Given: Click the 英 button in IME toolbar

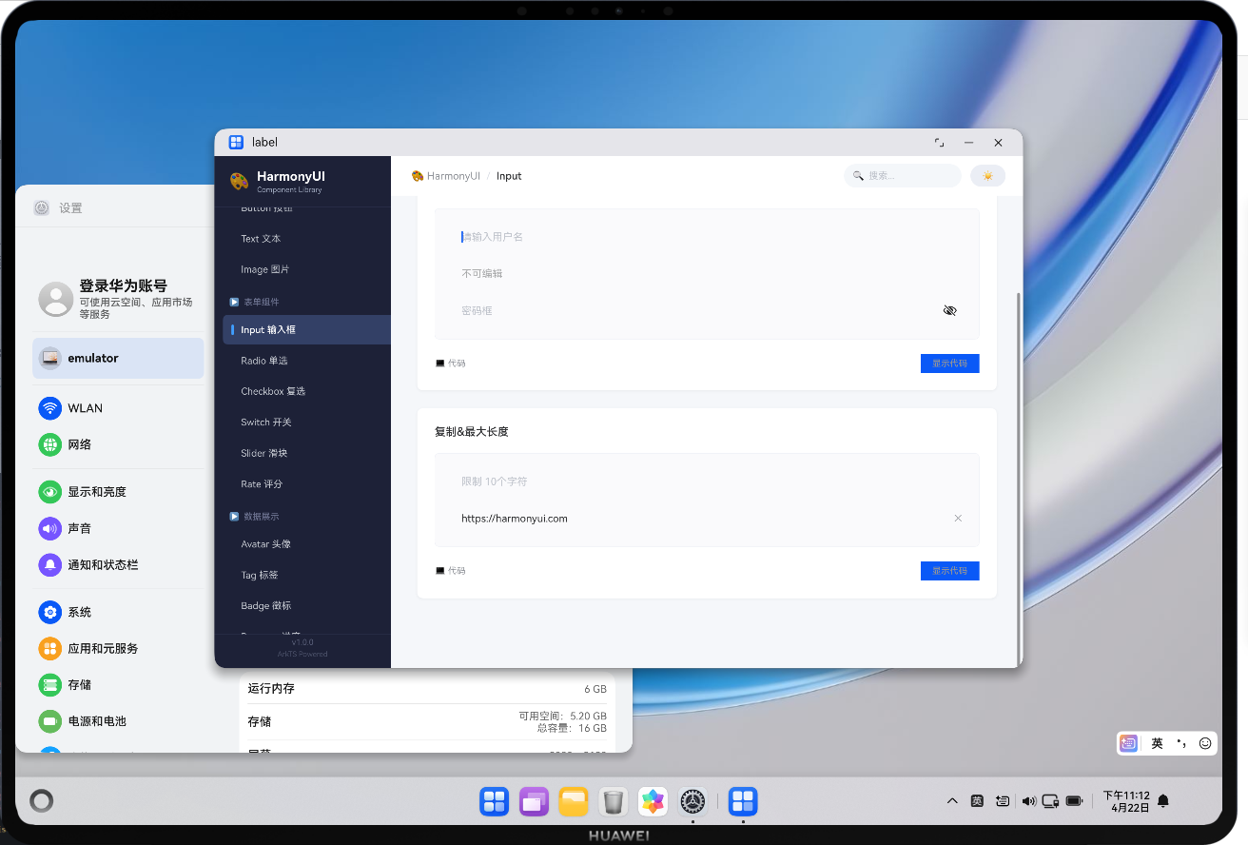Looking at the screenshot, I should 1157,743.
